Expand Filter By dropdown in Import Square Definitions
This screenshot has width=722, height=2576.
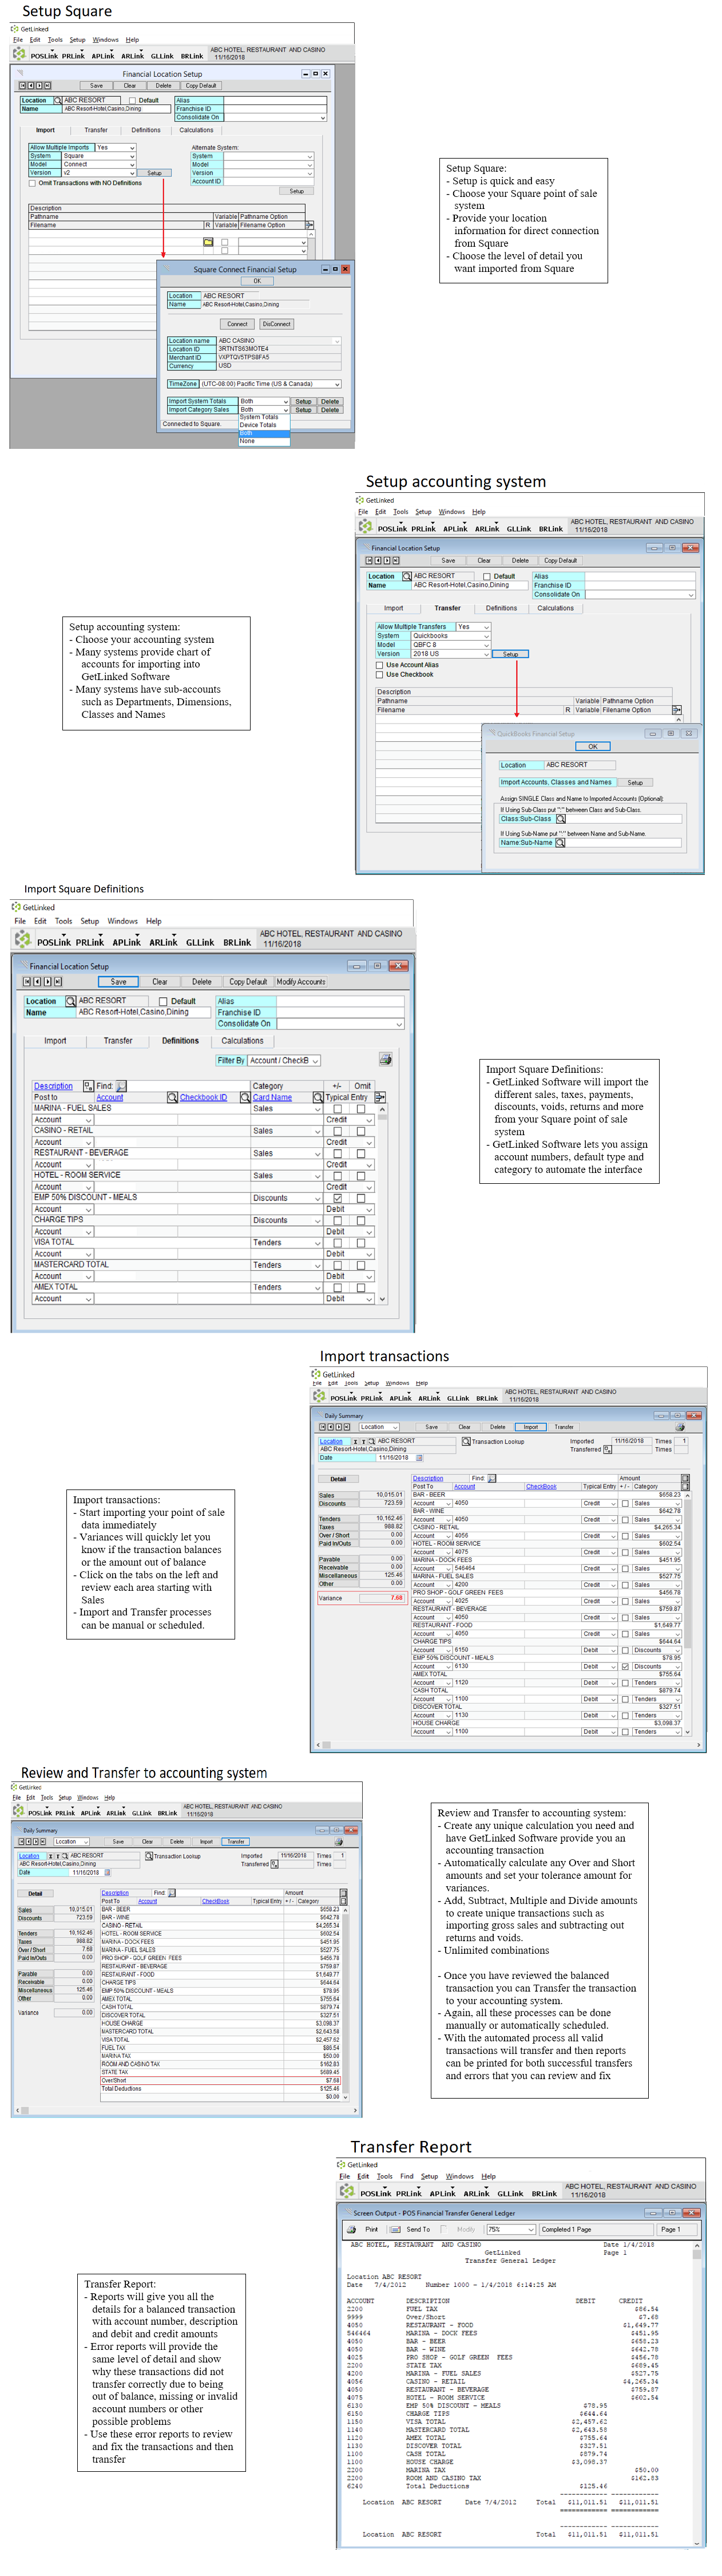(316, 1060)
